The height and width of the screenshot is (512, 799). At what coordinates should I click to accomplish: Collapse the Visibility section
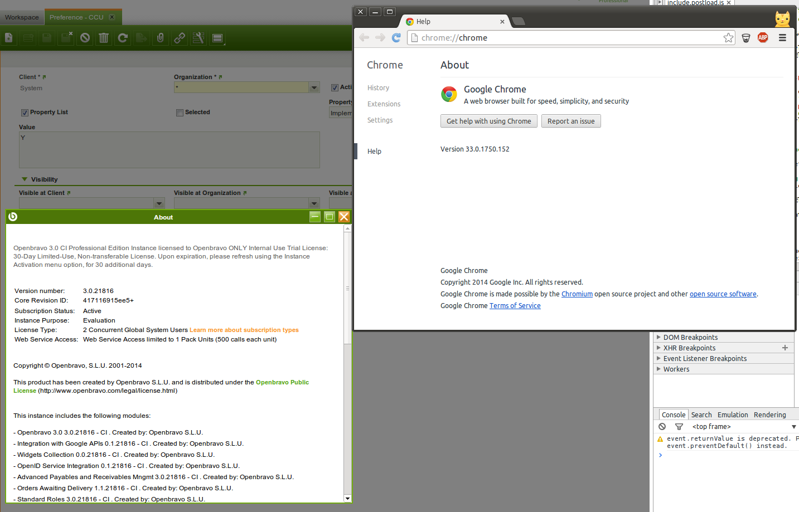coord(25,179)
